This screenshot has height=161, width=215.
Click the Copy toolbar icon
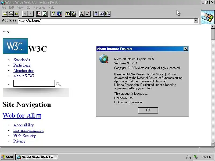102,14
